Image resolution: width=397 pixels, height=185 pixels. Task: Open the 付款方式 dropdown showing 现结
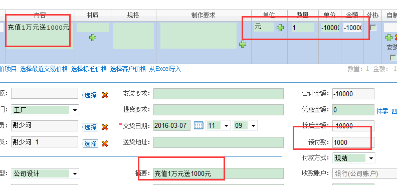[x=371, y=158]
